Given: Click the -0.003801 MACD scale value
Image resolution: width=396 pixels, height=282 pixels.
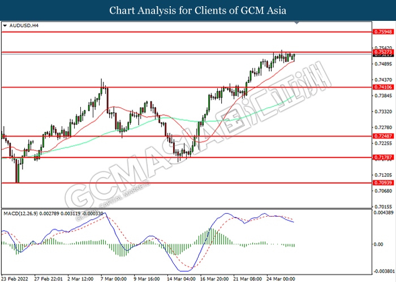Looking at the screenshot, I should (384, 271).
